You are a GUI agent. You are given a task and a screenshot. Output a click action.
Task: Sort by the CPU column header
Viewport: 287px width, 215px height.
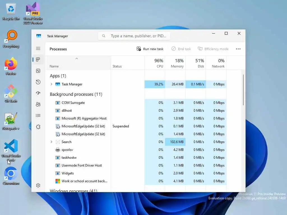(155, 63)
